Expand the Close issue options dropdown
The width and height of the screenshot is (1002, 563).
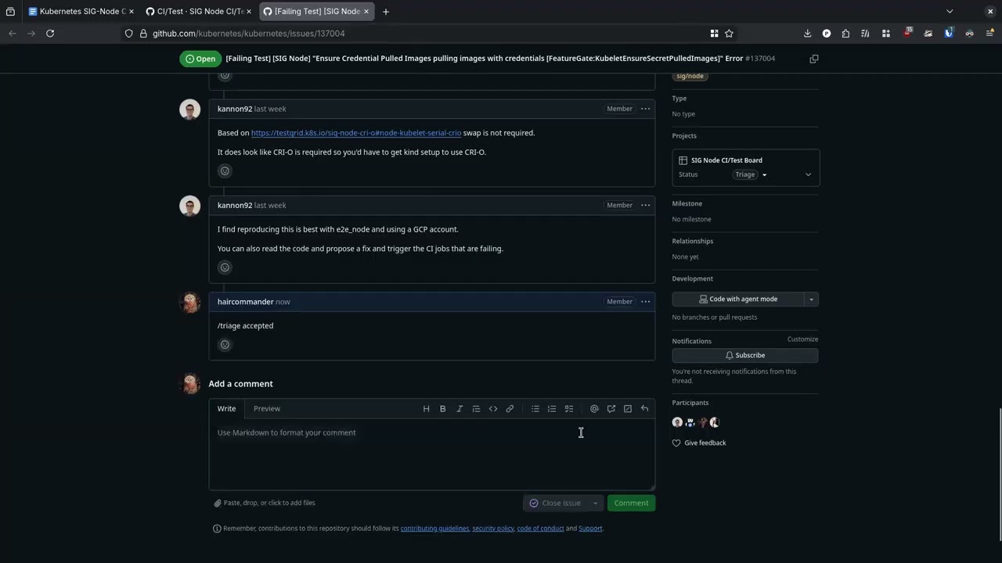tap(595, 504)
